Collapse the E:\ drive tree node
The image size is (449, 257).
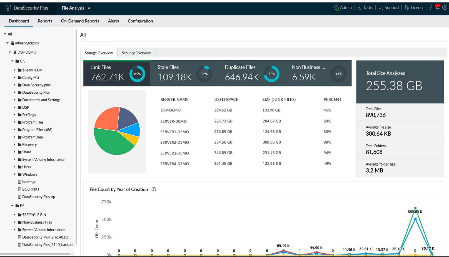[12, 206]
